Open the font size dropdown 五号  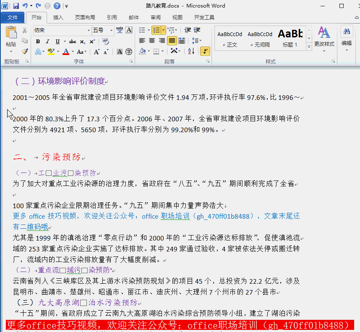111,30
